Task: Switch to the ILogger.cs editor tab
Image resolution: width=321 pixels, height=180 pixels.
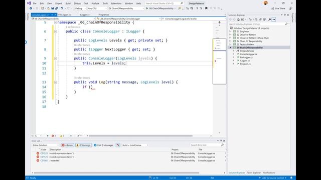Action: click(x=85, y=14)
